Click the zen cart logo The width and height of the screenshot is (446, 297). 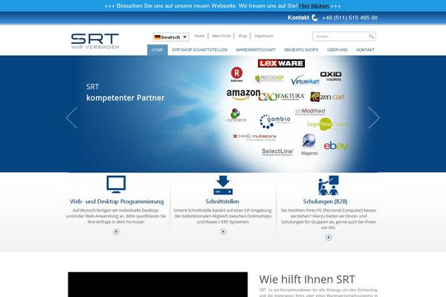tap(327, 97)
